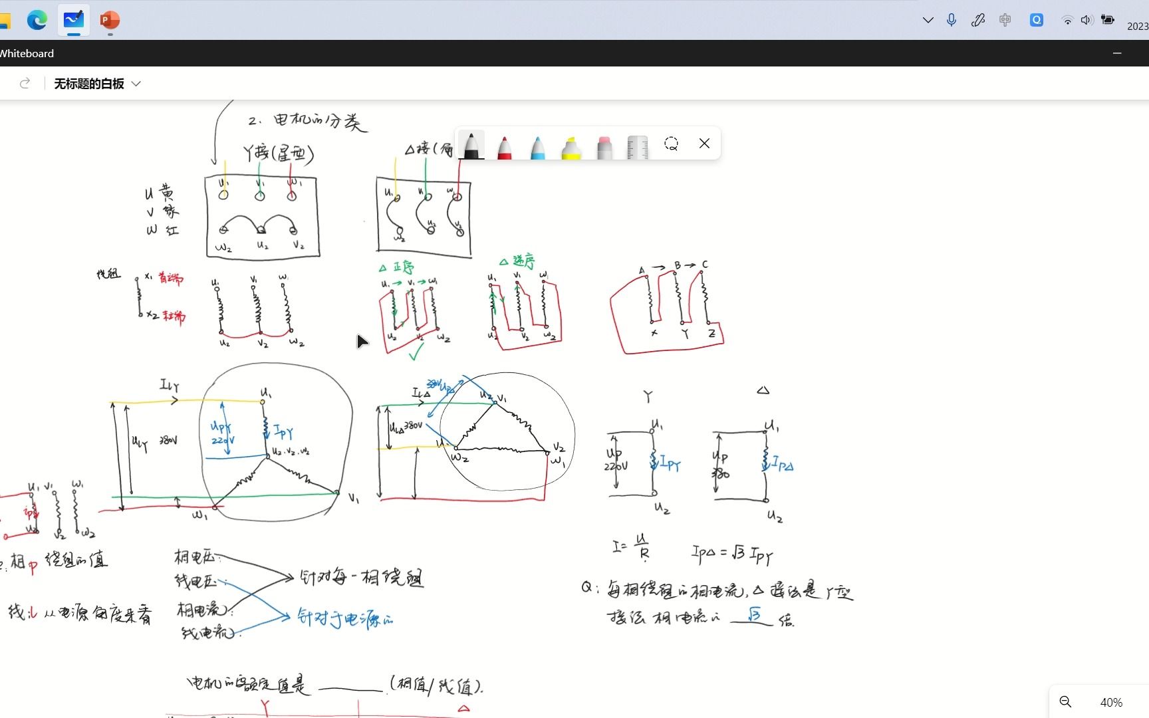This screenshot has width=1149, height=718.
Task: Select the black pen tool
Action: [x=471, y=145]
